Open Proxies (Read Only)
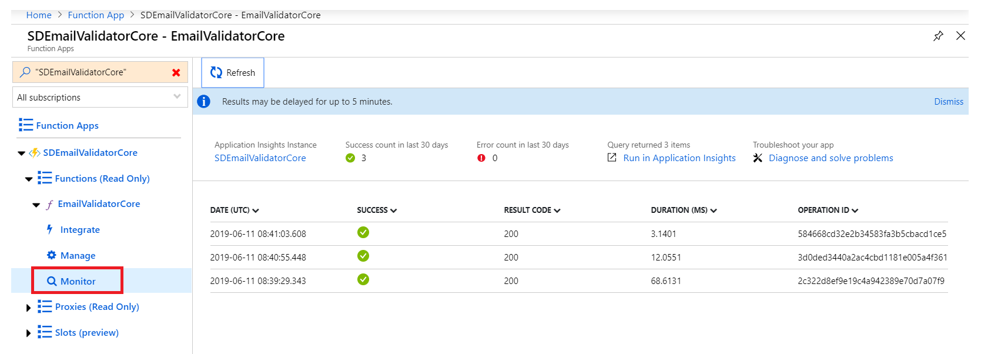 pyautogui.click(x=97, y=306)
